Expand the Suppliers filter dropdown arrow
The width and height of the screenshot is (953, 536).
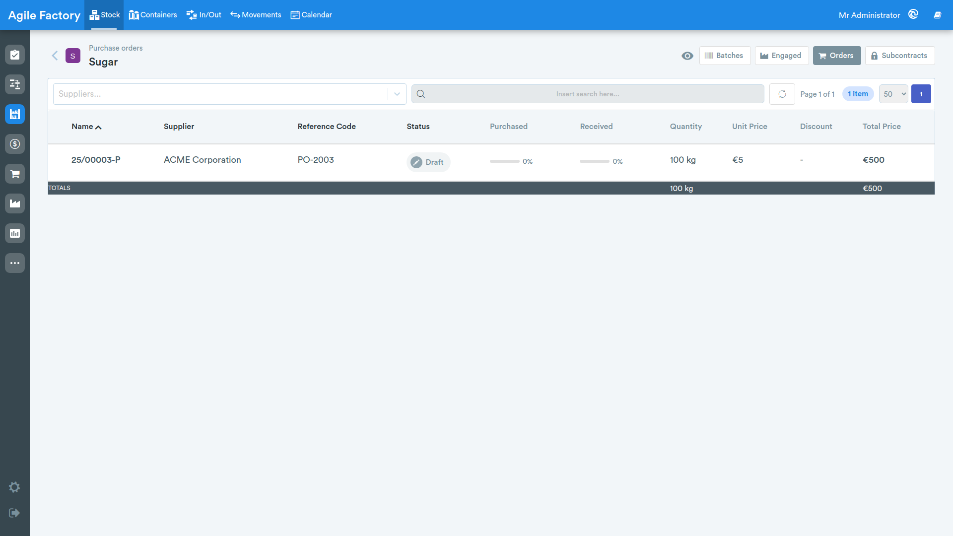pyautogui.click(x=397, y=94)
